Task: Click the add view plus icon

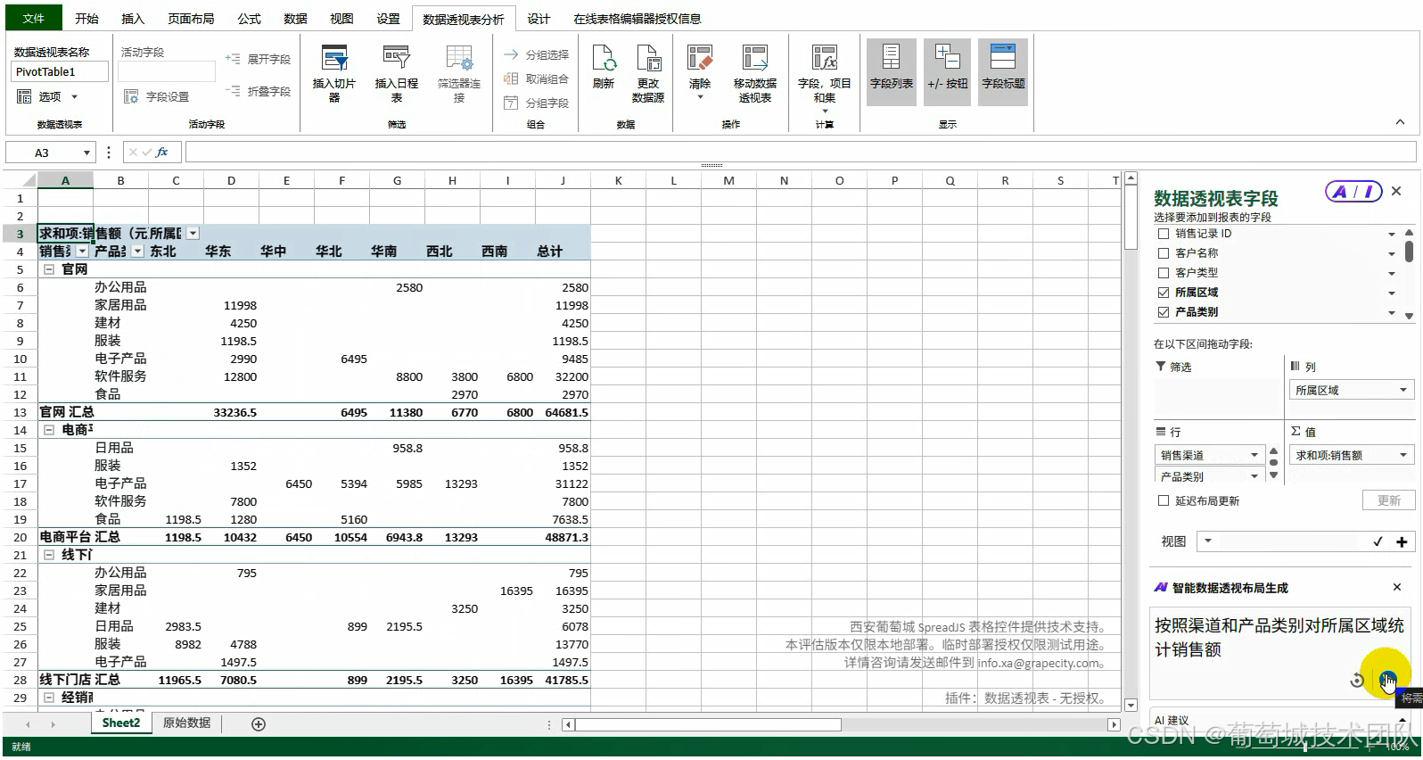Action: 1402,541
